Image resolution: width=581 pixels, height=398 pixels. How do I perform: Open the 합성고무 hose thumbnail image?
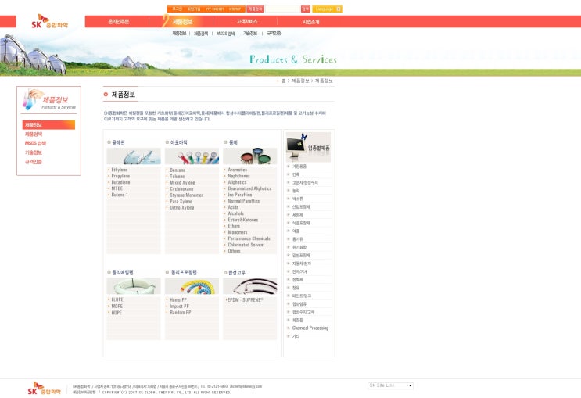coord(250,285)
